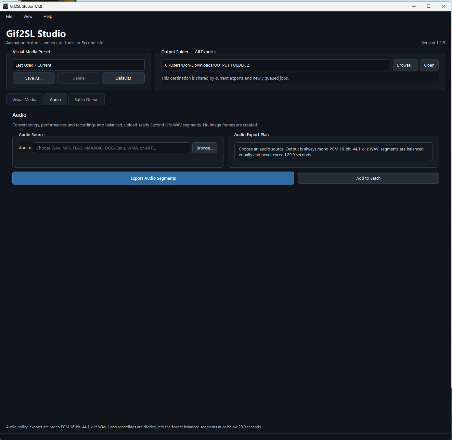Click the disabled Delete preset button
The image size is (452, 440).
coord(79,78)
